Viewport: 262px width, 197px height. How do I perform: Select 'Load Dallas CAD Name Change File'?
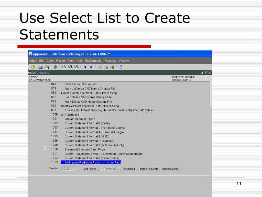pyautogui.click(x=88, y=97)
